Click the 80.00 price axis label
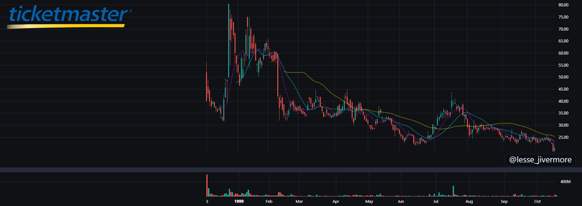582x206 pixels. pyautogui.click(x=563, y=5)
